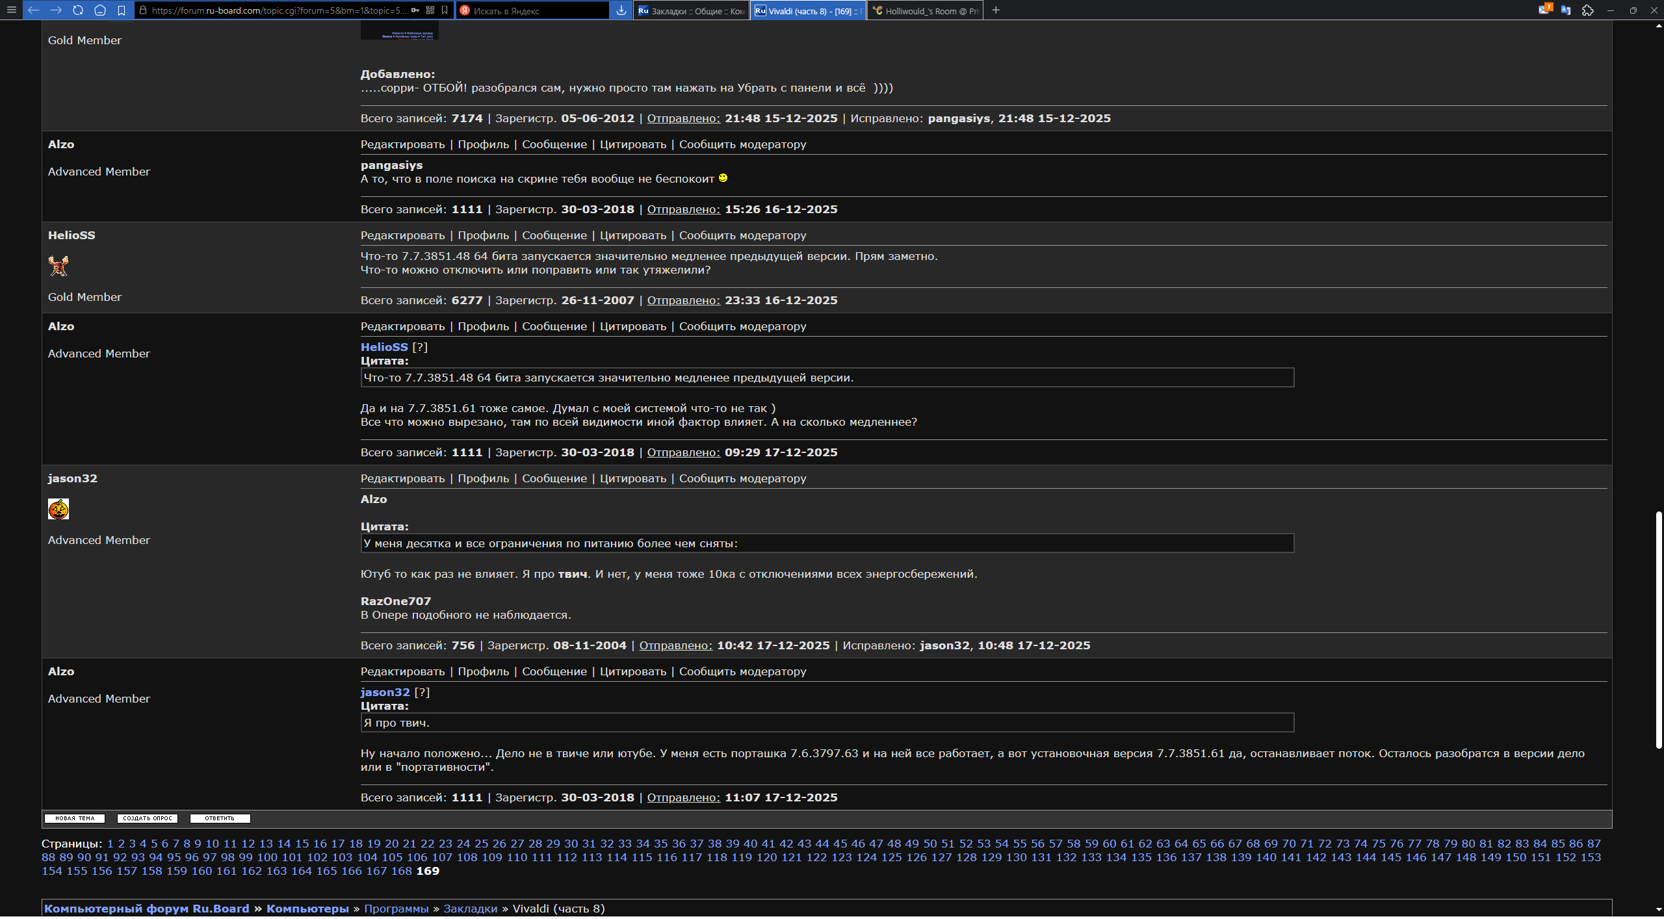
Task: Open QR code generator in address bar
Action: [x=430, y=10]
